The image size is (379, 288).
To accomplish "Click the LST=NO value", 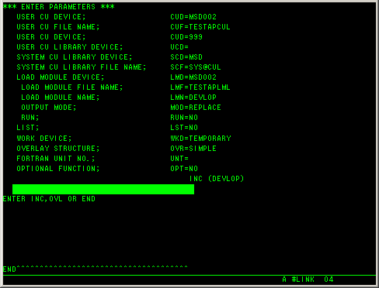I will [x=184, y=128].
